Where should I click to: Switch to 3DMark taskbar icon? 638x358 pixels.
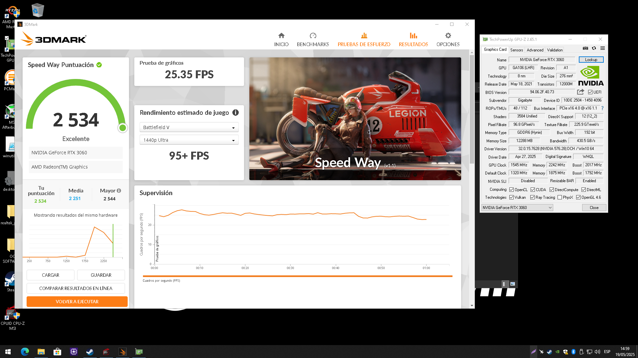pos(122,352)
